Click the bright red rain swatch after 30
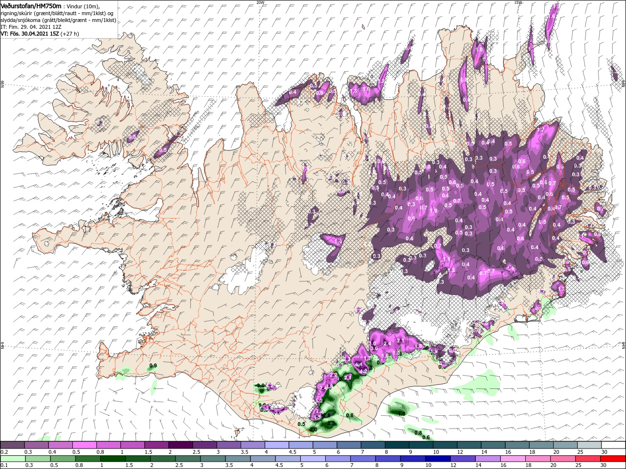 (613, 458)
